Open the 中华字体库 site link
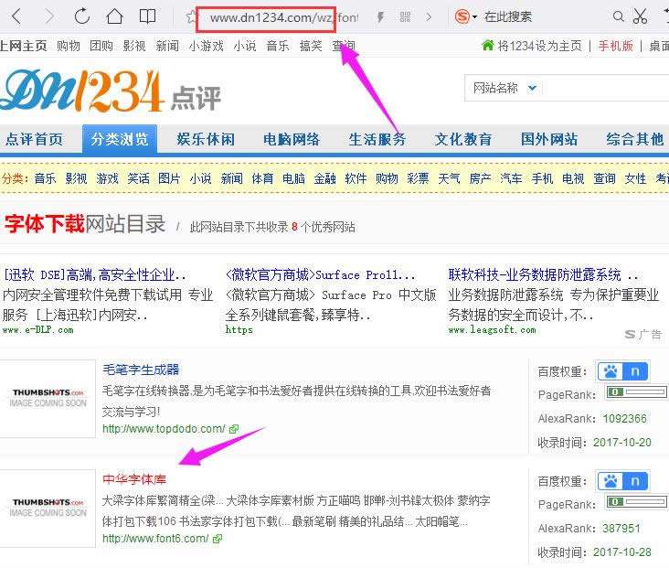The height and width of the screenshot is (568, 669). [134, 479]
